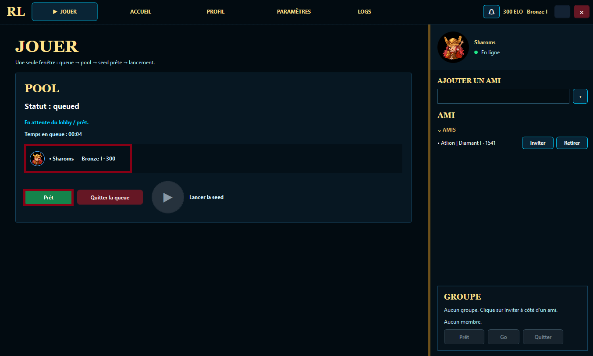
Task: Click Temps en queue : 00:04
Action: point(53,134)
